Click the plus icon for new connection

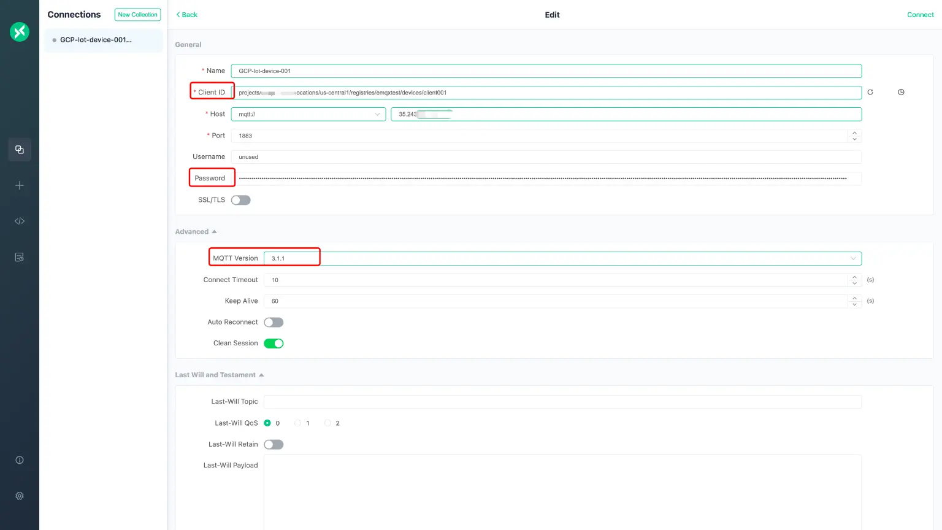pyautogui.click(x=20, y=185)
